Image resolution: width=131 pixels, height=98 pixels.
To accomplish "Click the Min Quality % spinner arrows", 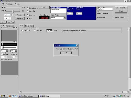I will (x=72, y=13).
